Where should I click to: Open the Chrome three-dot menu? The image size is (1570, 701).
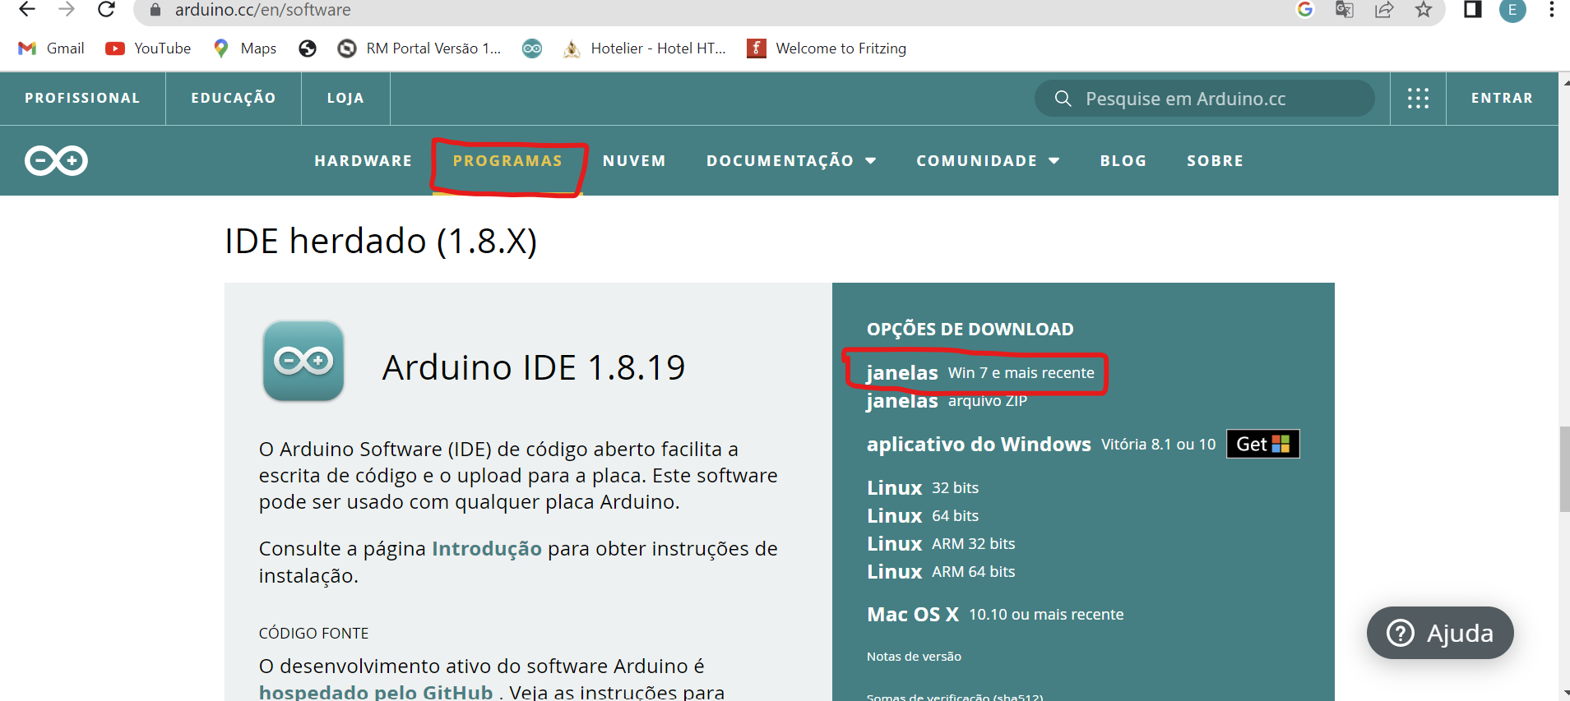1551,10
